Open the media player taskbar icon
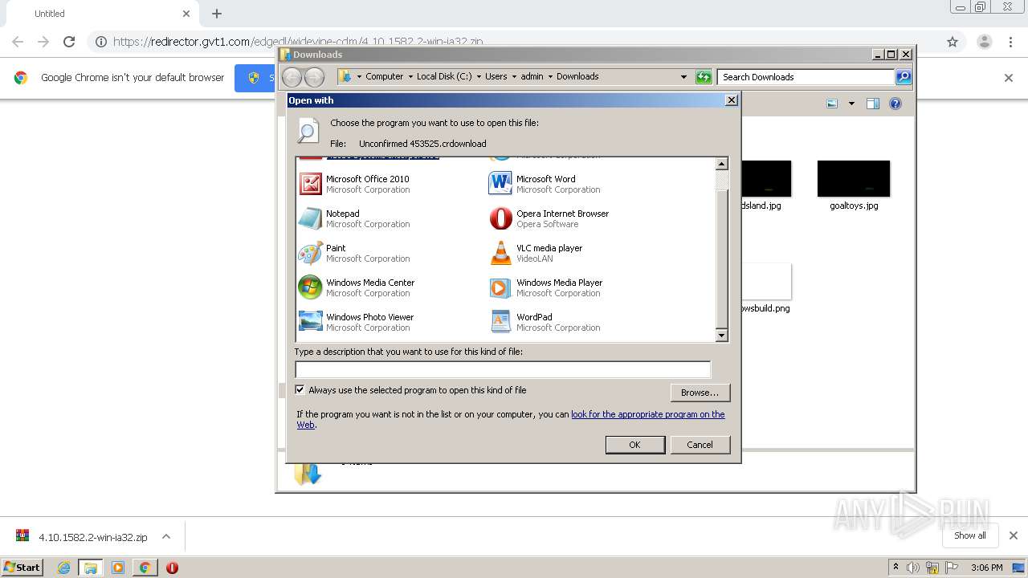 (x=118, y=568)
